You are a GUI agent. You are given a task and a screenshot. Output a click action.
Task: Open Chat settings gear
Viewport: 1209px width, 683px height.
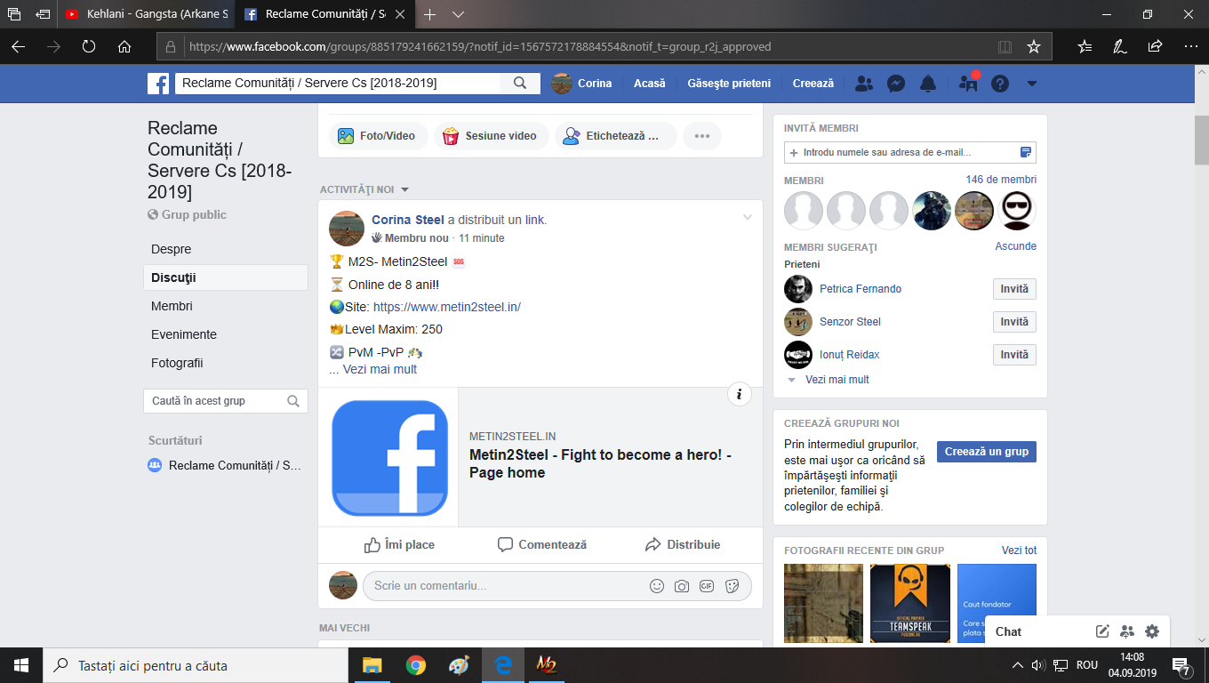pyautogui.click(x=1152, y=631)
